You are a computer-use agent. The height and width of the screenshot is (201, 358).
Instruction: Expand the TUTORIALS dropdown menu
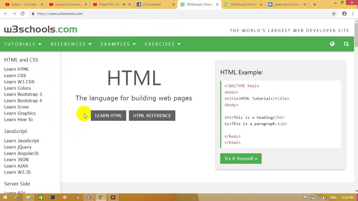(x=23, y=44)
